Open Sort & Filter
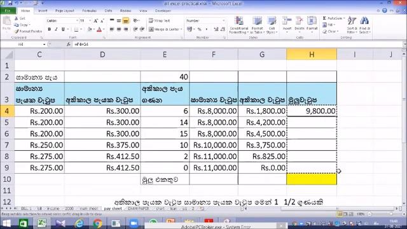The width and height of the screenshot is (407, 229). pyautogui.click(x=352, y=25)
